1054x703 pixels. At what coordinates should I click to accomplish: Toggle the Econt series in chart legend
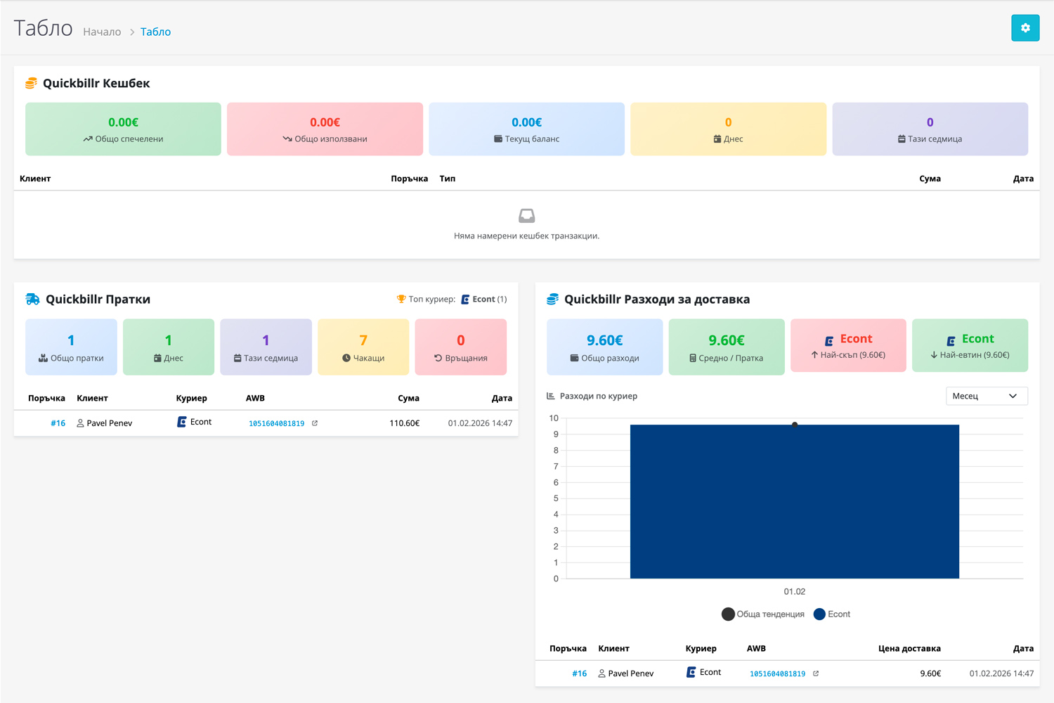click(832, 614)
